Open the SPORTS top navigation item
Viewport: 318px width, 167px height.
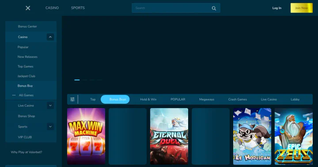point(78,8)
